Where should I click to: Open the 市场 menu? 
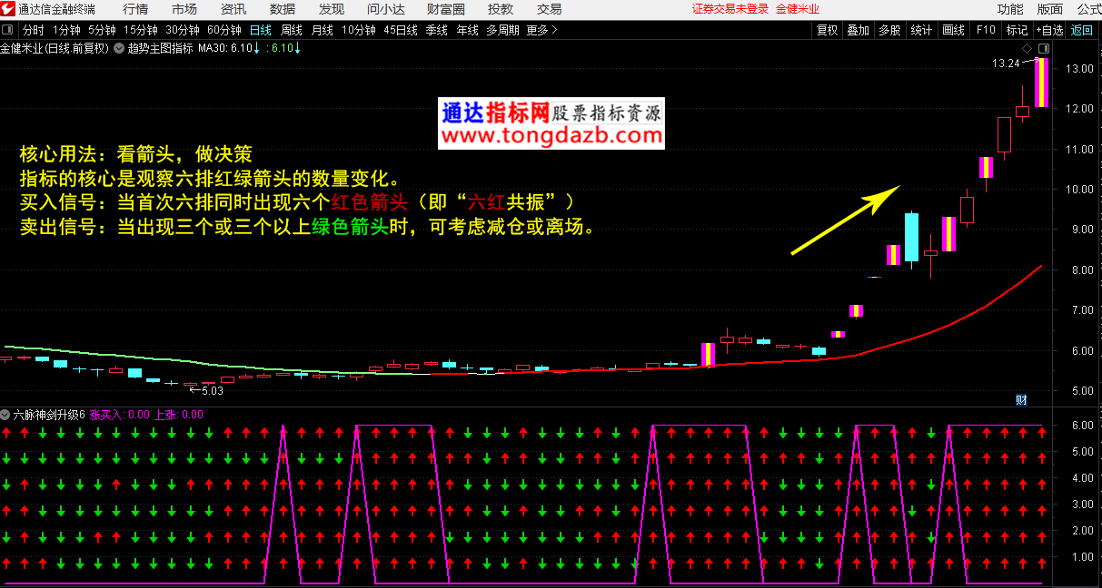coord(184,9)
